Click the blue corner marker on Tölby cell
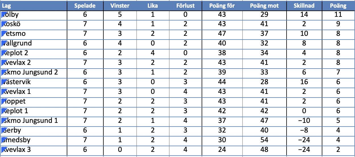The height and width of the screenshot is (157, 355). click(4, 14)
